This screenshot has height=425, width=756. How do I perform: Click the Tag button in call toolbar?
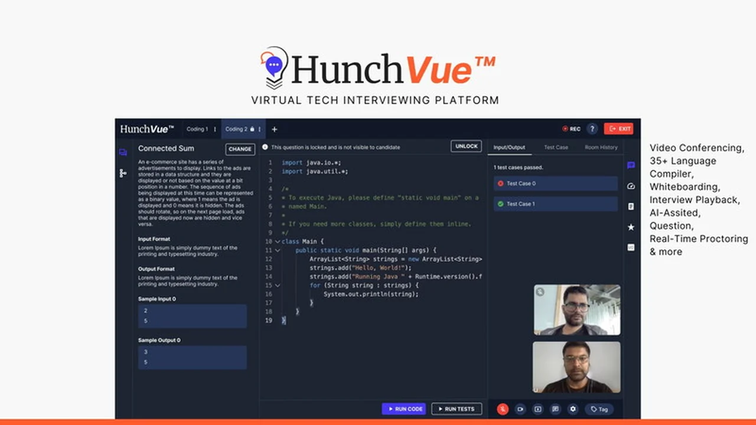[x=599, y=408]
